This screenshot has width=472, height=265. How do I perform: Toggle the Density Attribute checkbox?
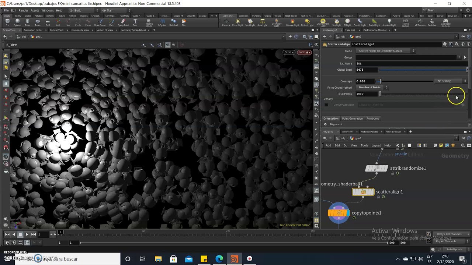[326, 105]
